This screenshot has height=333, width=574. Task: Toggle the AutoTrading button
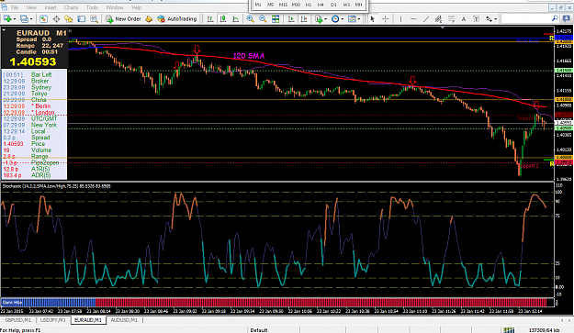[x=177, y=19]
